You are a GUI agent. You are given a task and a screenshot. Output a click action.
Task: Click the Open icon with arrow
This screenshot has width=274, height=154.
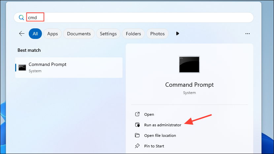pyautogui.click(x=137, y=114)
